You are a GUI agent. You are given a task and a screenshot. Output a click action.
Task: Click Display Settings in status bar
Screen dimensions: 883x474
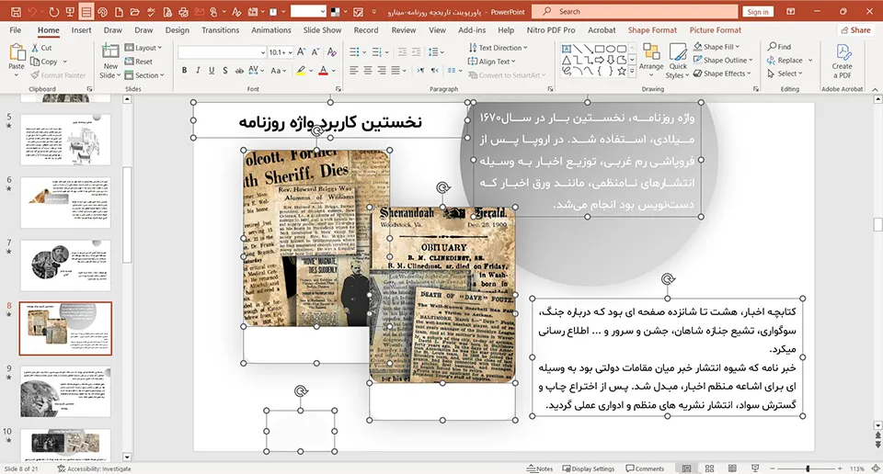tap(589, 468)
